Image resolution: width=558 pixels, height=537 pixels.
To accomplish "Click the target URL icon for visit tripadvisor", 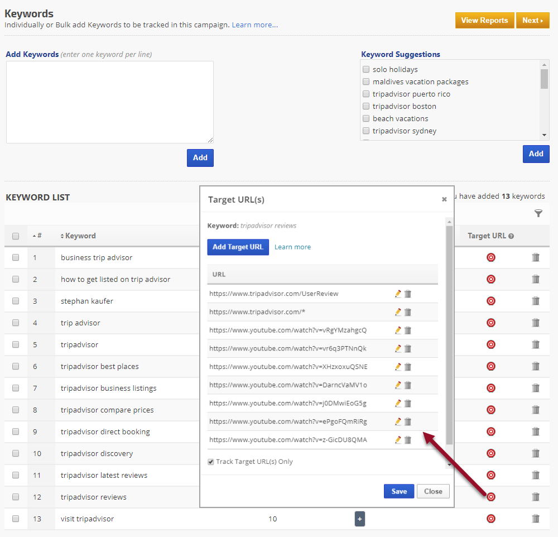I will pyautogui.click(x=491, y=519).
